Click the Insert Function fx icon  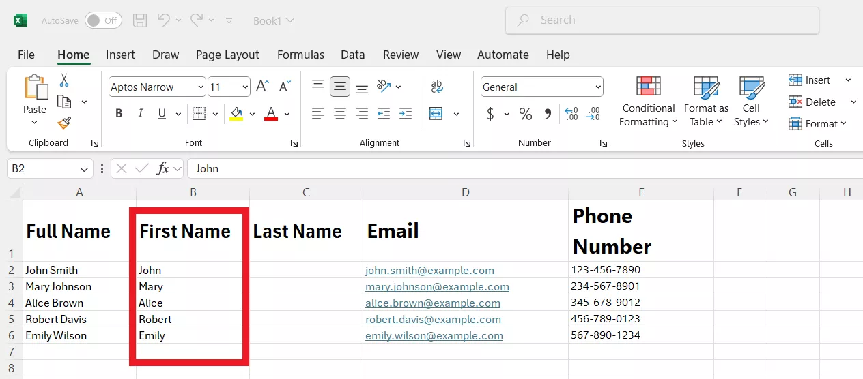[x=162, y=168]
